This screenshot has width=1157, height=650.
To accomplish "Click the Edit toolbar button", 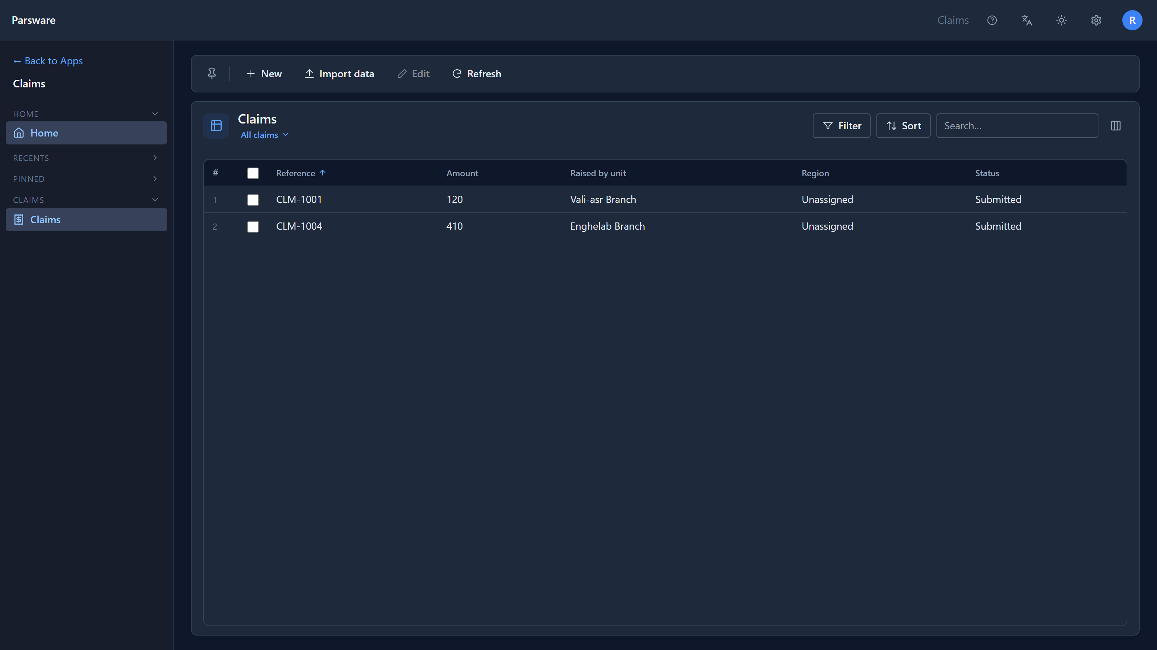I will [413, 74].
